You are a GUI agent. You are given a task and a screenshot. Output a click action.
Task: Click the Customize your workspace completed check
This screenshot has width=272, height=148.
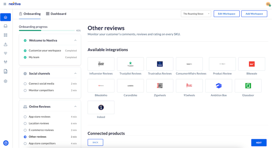(x=25, y=51)
